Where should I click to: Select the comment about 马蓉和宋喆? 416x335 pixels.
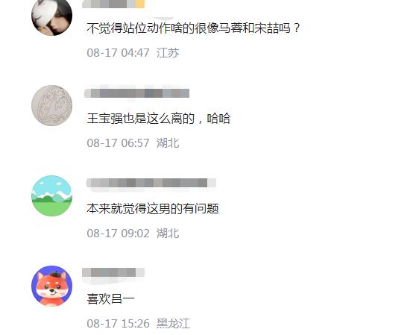pos(193,28)
